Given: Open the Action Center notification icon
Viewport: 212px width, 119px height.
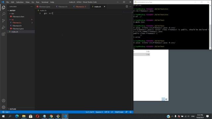Looking at the screenshot, I should 207,116.
